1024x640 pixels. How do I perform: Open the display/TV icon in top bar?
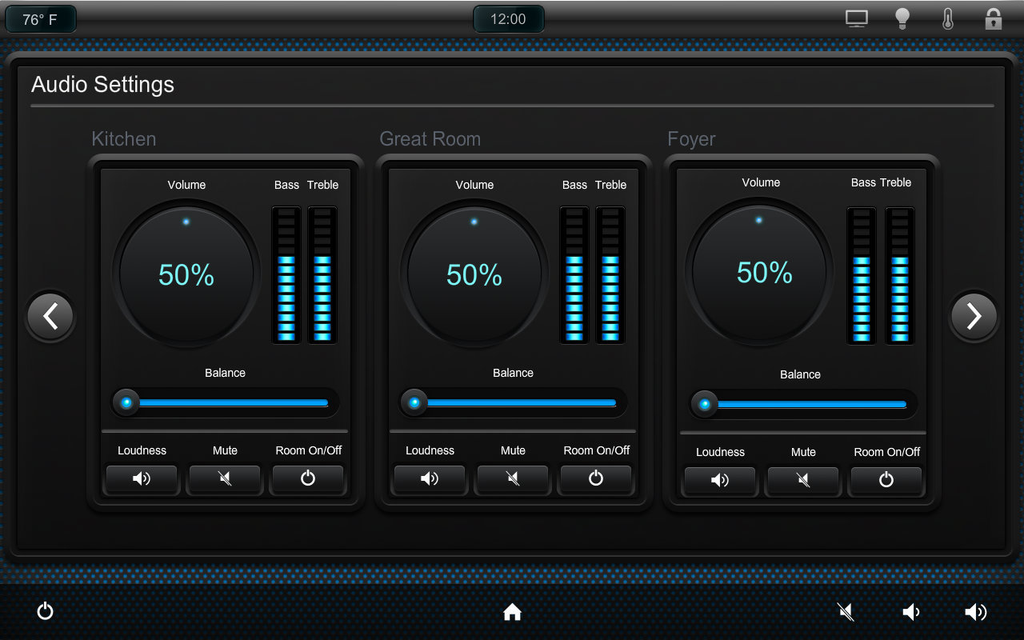pyautogui.click(x=857, y=19)
